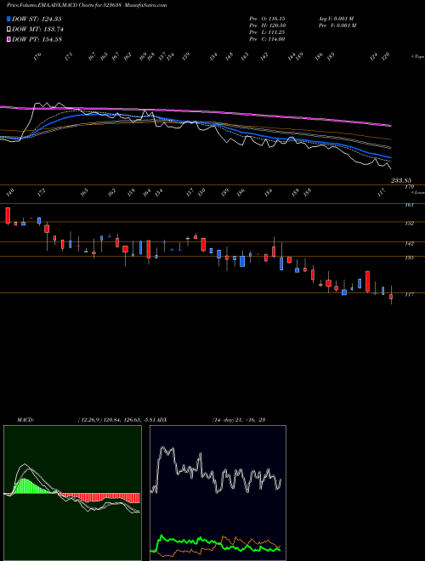425x561 pixels.
Task: Click the Pre C: 114.09 value
Action: (267, 39)
